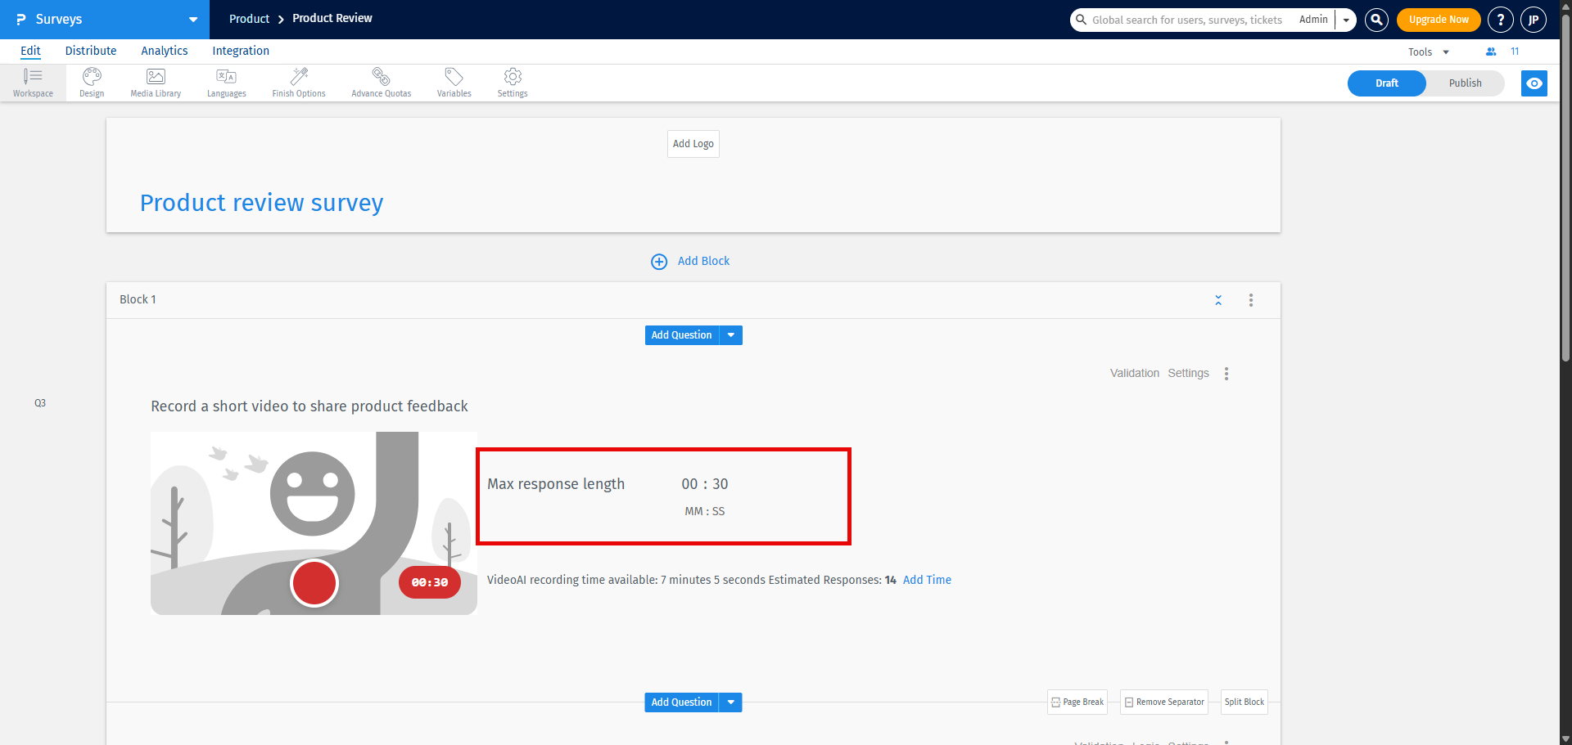The image size is (1572, 745).
Task: Click the global search input field
Action: tap(1187, 20)
